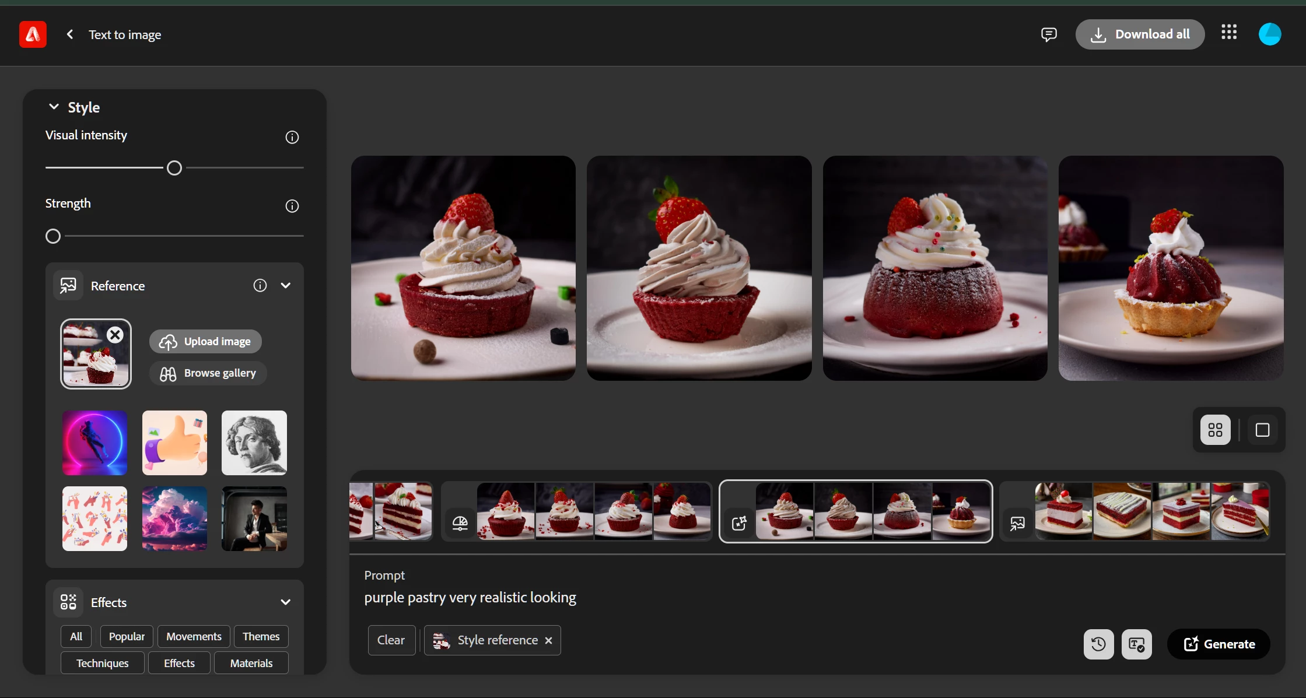Click the Upload image button
1306x698 pixels.
coord(205,341)
